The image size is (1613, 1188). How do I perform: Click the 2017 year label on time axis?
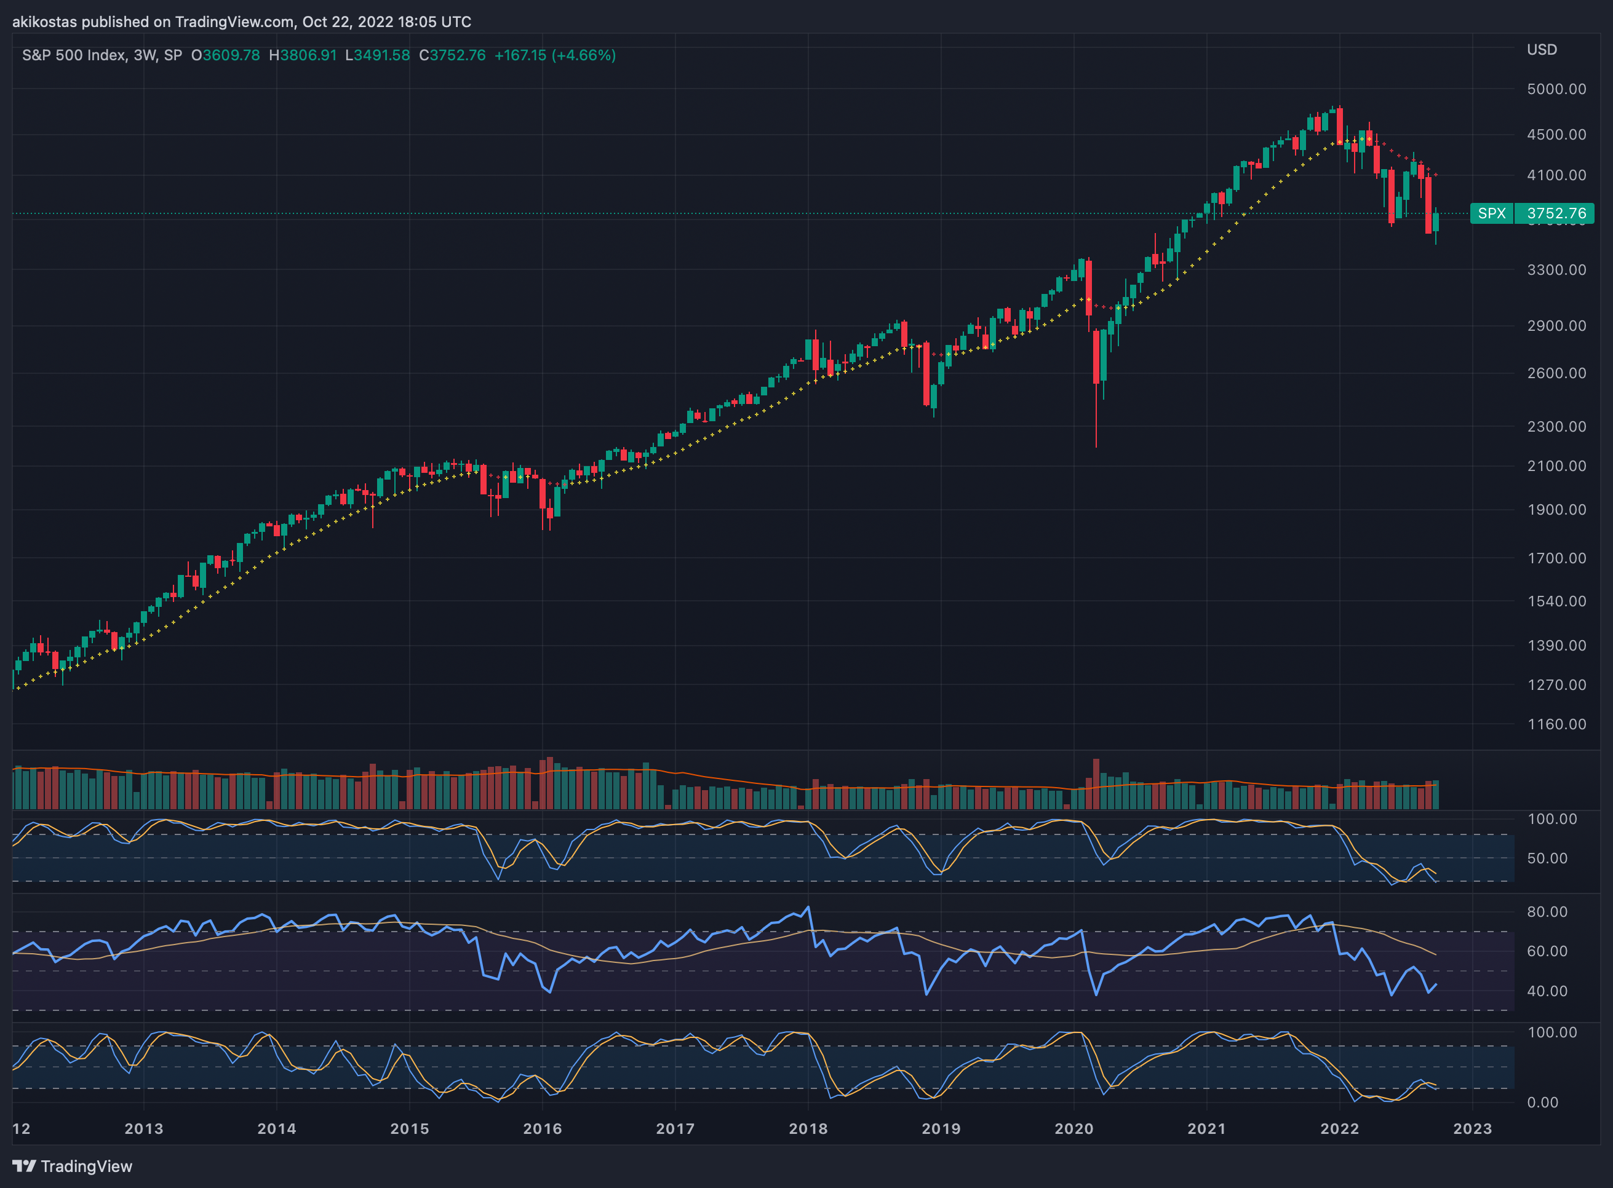(675, 1128)
